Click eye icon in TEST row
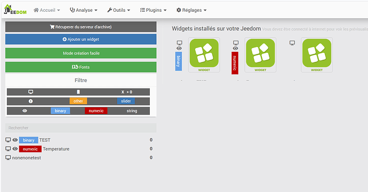The height and width of the screenshot is (192, 368). 15,140
